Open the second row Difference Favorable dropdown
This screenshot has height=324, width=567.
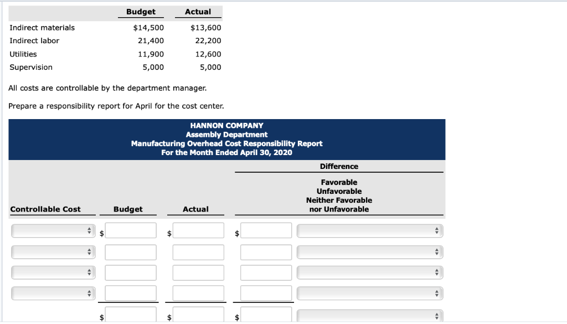(369, 251)
